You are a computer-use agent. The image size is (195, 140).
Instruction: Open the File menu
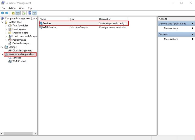(4, 8)
